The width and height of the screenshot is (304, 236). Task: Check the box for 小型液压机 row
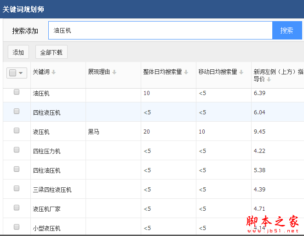point(17,227)
